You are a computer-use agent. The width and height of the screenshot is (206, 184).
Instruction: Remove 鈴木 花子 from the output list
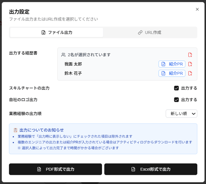click(x=190, y=73)
